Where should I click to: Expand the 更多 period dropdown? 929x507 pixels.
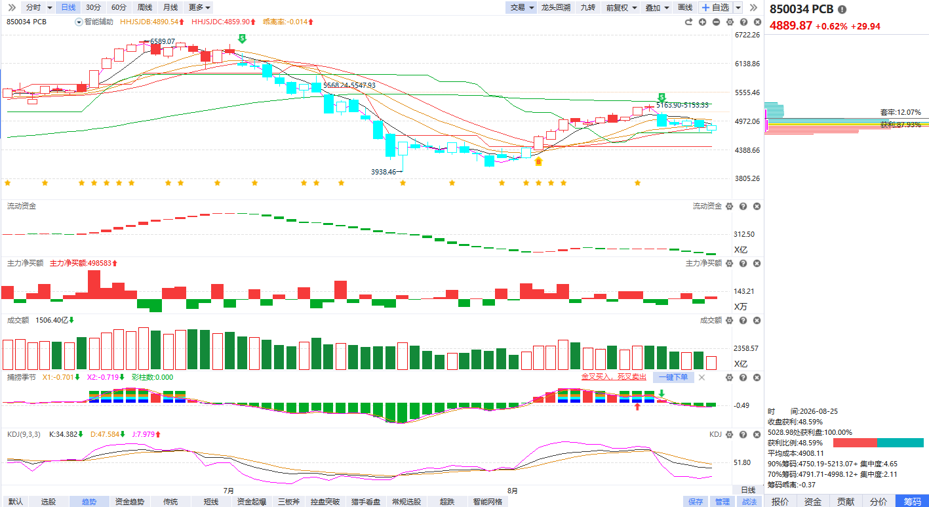[199, 7]
